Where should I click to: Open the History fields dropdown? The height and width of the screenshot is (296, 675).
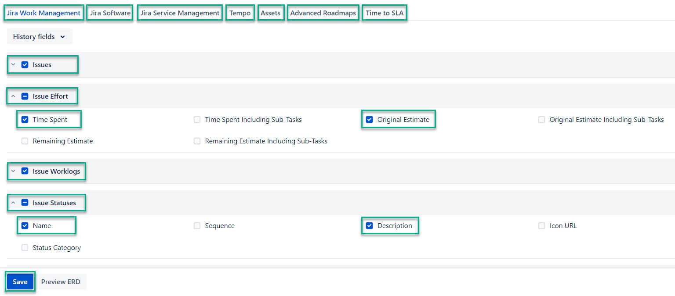[39, 36]
